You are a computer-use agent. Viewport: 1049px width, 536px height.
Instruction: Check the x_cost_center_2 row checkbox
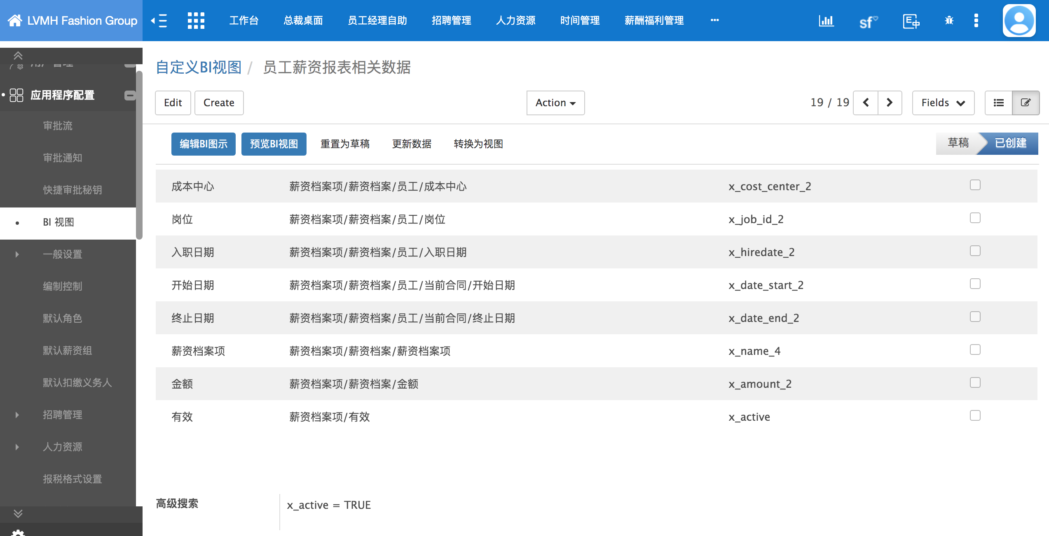975,185
